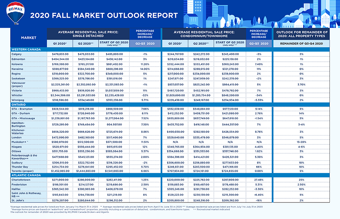The image size is (340, 219).
Task: Click Vancouver single detached Q1 2020 price
Action: (60, 84)
